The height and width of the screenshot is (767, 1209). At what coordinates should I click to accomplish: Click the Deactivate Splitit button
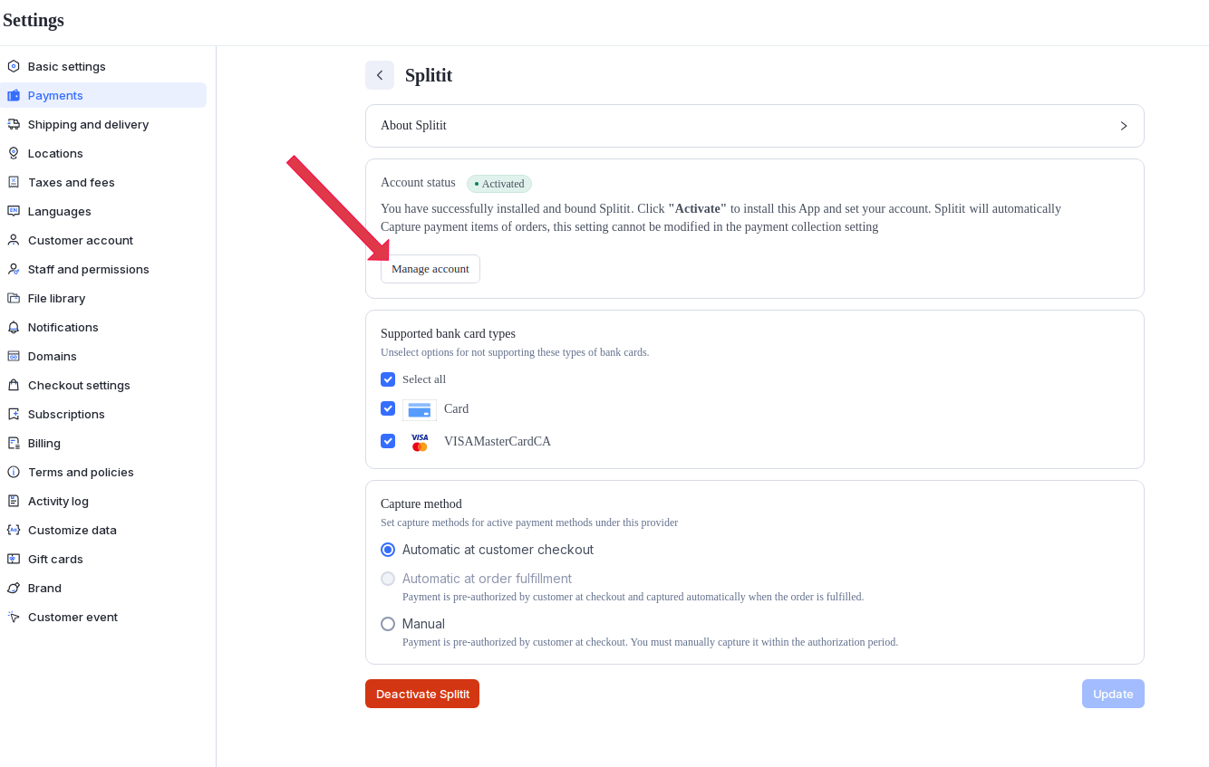[x=422, y=694]
